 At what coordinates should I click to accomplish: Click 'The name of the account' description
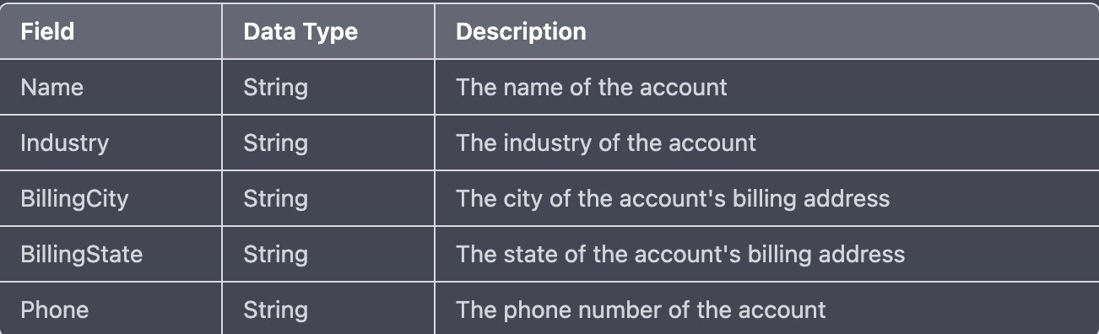point(592,87)
